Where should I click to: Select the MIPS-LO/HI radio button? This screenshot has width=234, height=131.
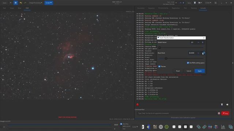pyautogui.click(x=121, y=126)
